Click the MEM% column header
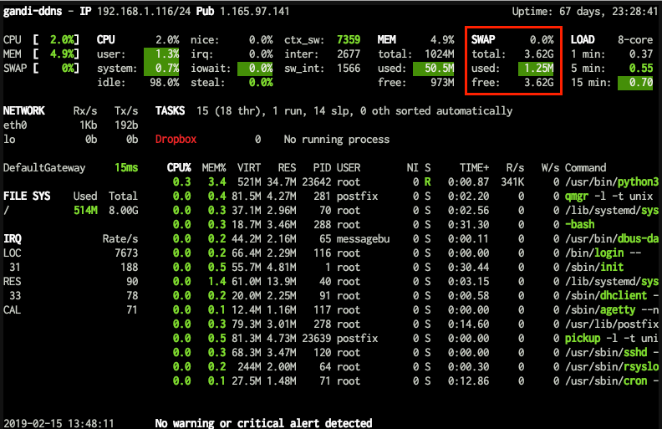 [214, 167]
